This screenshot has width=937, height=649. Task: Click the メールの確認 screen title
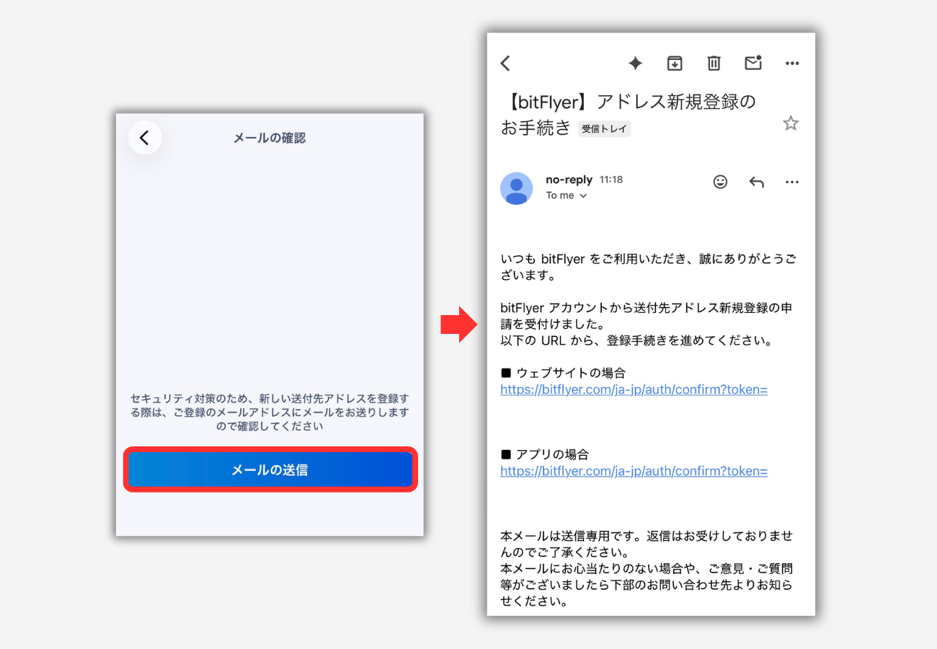pos(270,138)
